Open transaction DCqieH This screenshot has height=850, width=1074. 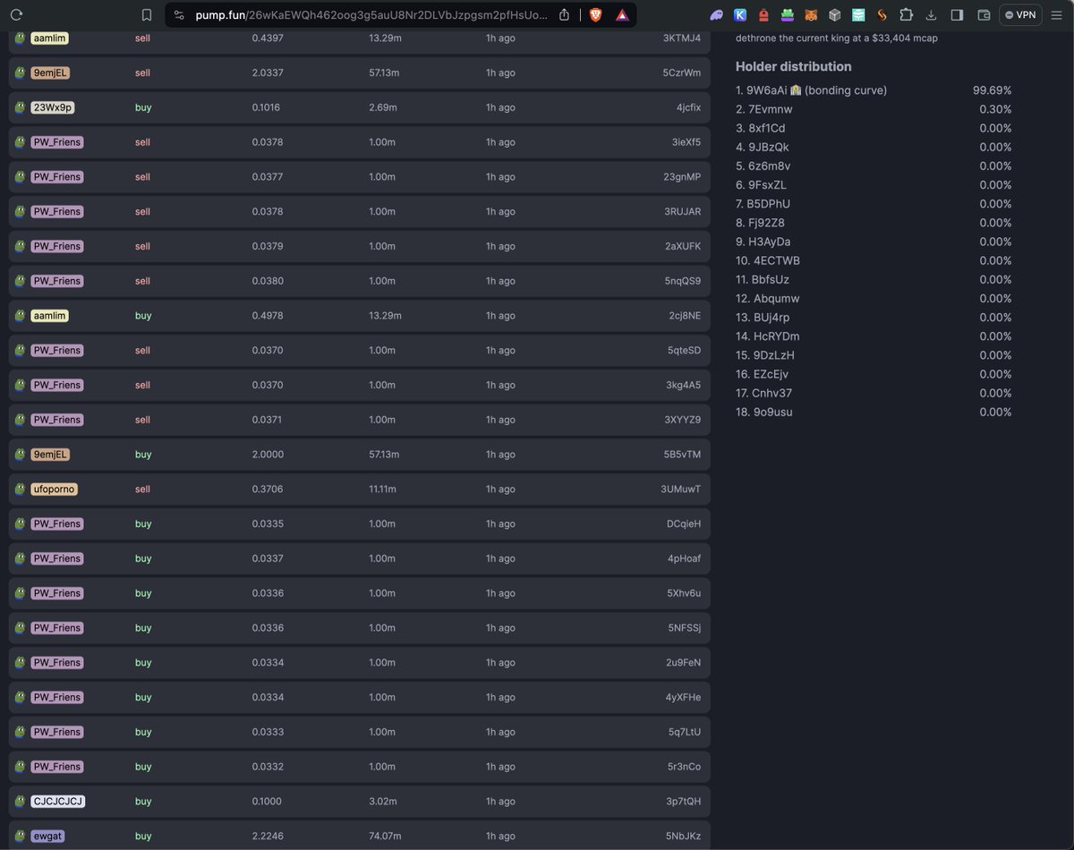tap(684, 523)
